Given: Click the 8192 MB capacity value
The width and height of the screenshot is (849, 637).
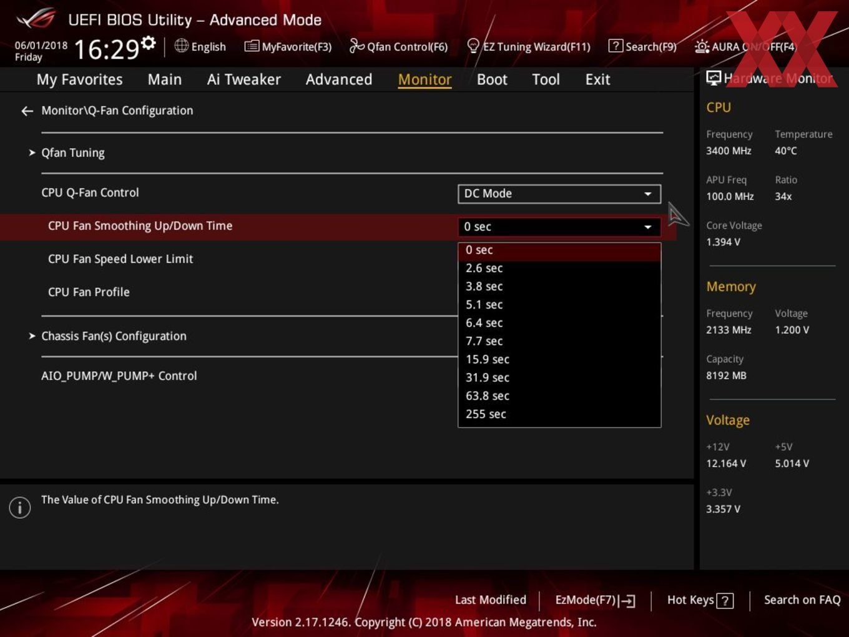Looking at the screenshot, I should tap(726, 376).
